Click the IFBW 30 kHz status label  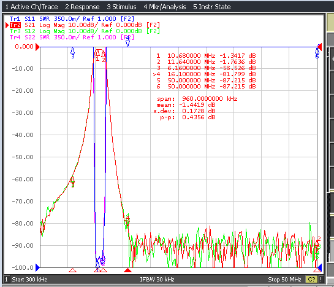(157, 279)
